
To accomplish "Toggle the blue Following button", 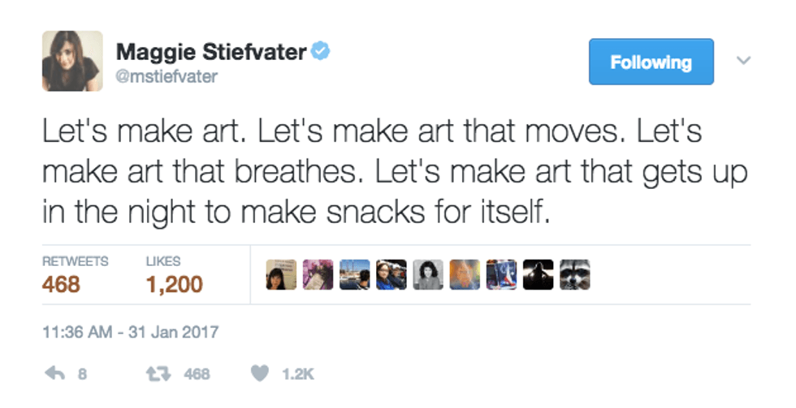I will coord(651,62).
